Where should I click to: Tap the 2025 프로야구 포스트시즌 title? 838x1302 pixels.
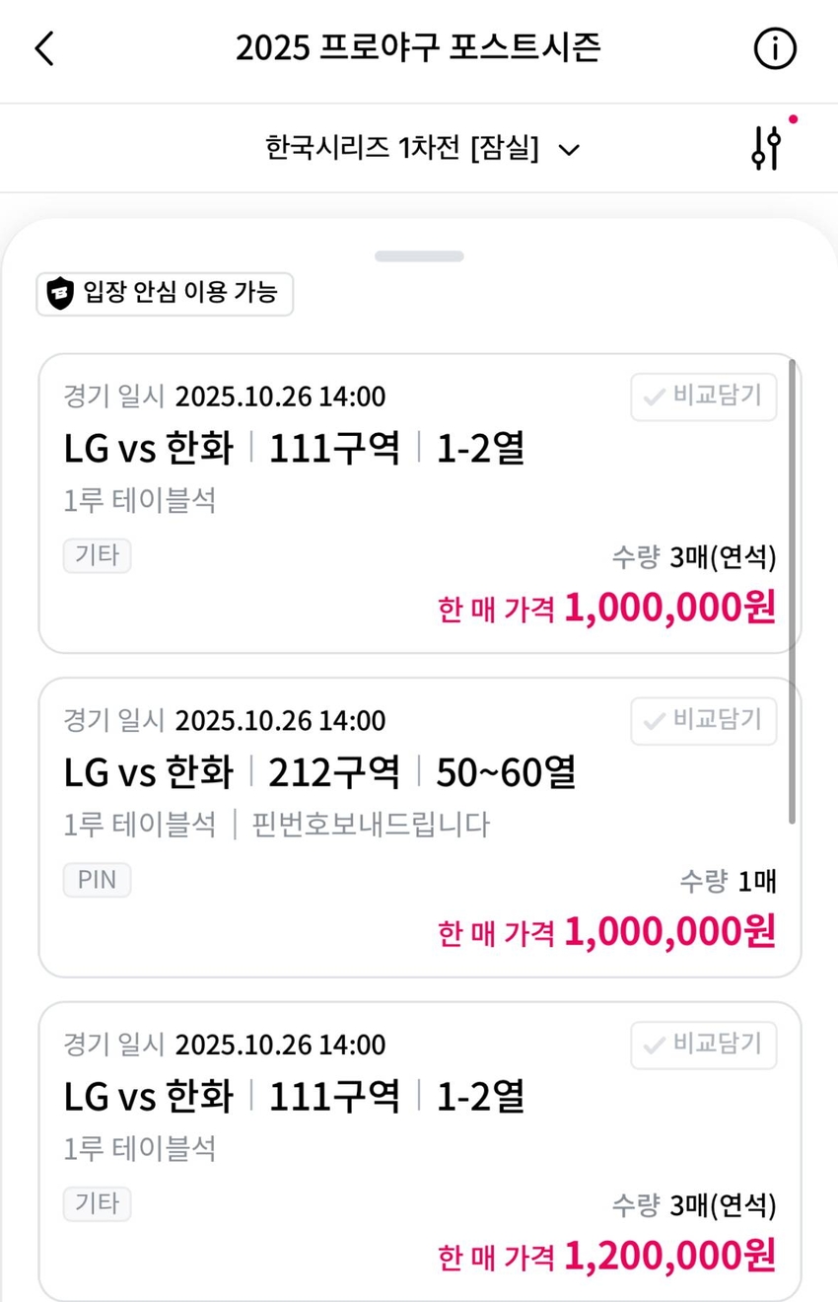point(418,47)
